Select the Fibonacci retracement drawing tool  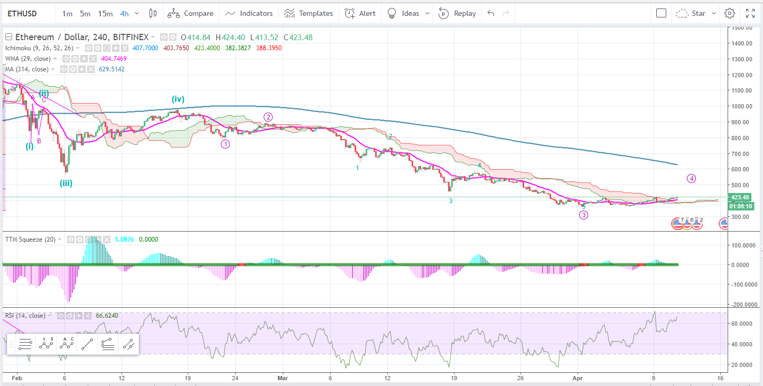pos(108,344)
